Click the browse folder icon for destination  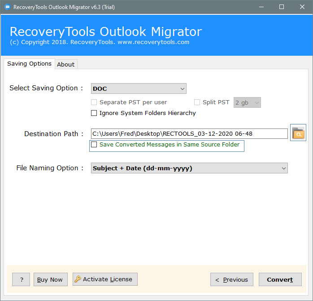tap(298, 133)
